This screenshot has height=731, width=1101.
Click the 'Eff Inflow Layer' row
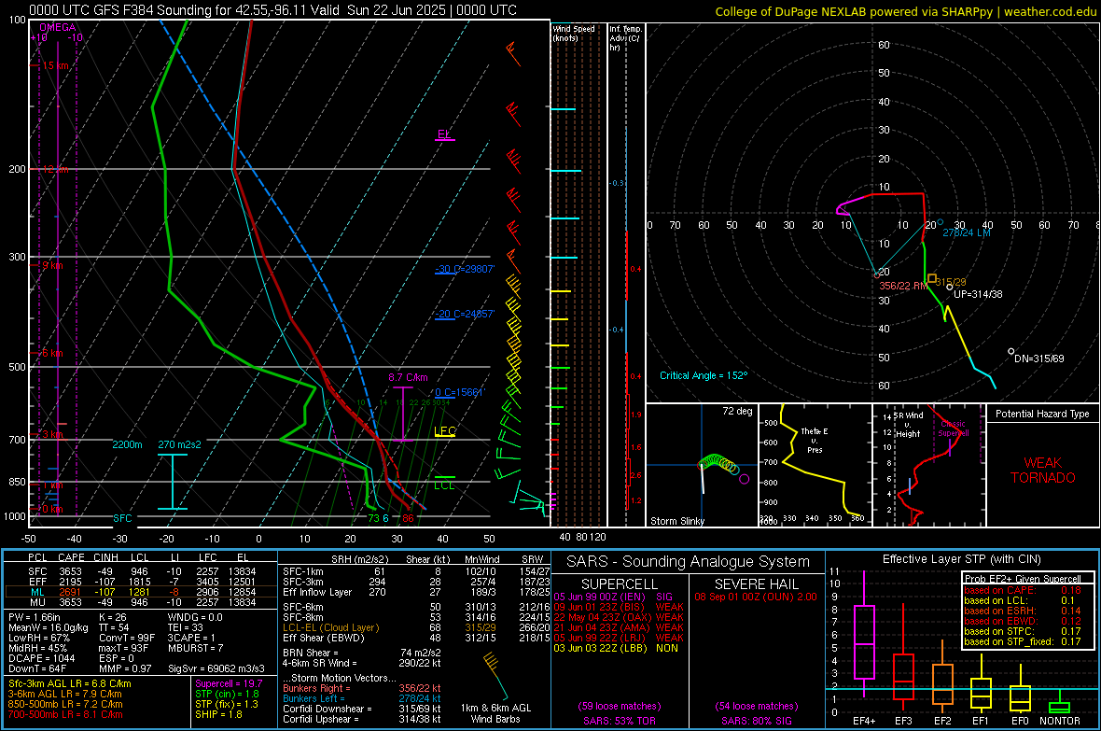click(416, 592)
